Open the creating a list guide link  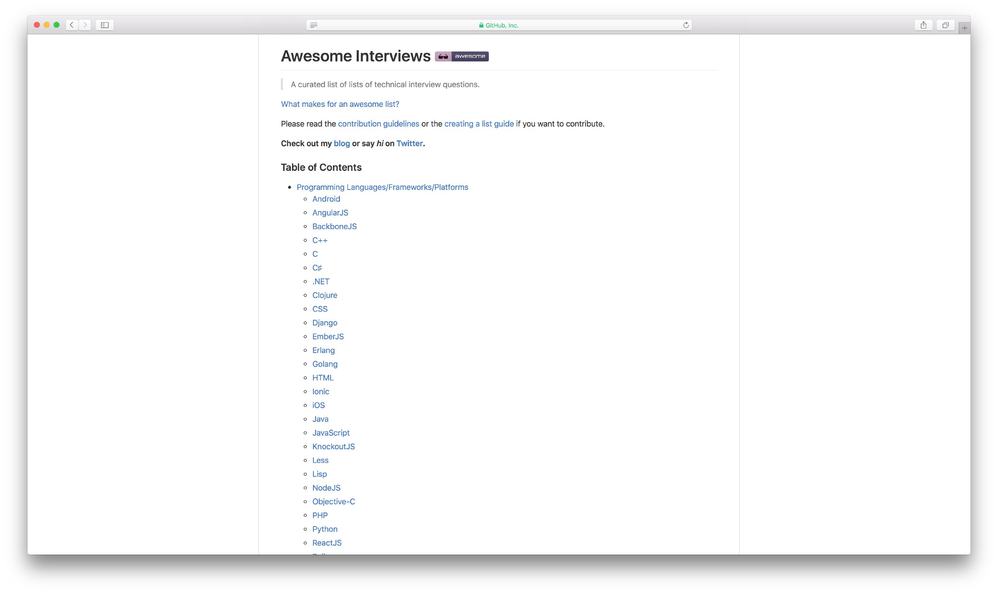tap(479, 124)
